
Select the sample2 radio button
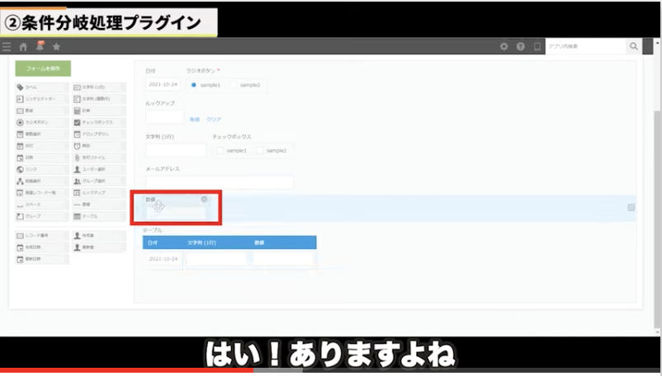click(235, 85)
